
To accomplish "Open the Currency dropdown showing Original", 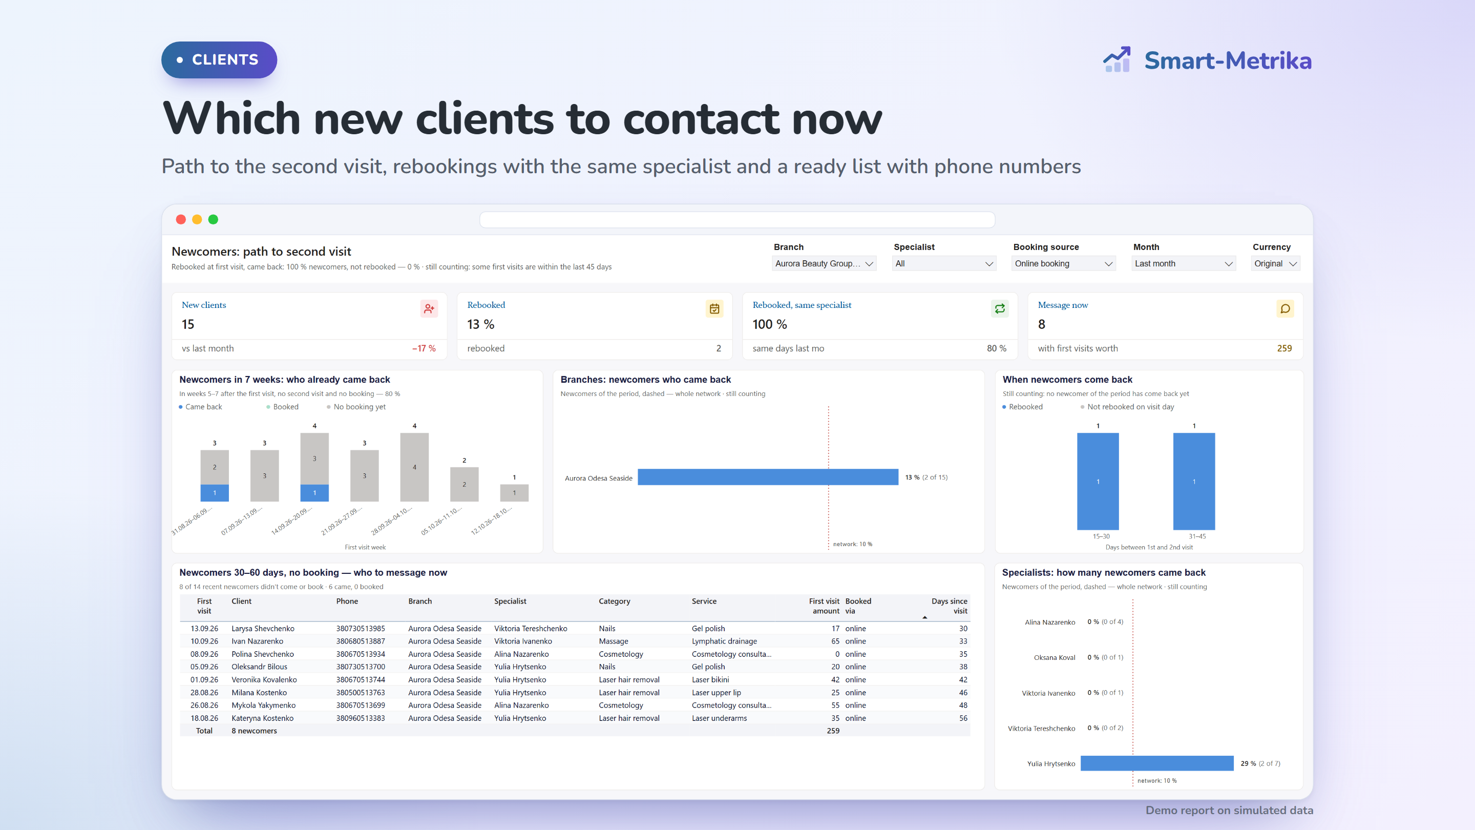I will (x=1276, y=263).
